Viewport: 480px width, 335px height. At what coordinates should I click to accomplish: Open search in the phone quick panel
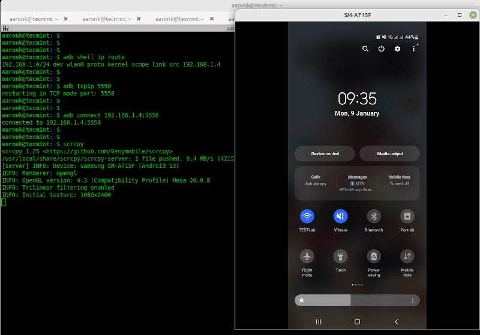[x=365, y=49]
